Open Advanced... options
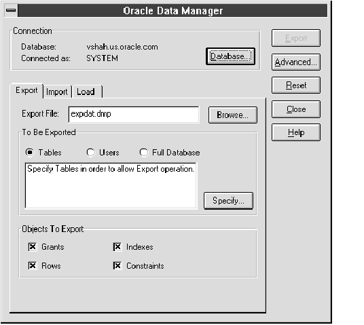 (x=296, y=62)
